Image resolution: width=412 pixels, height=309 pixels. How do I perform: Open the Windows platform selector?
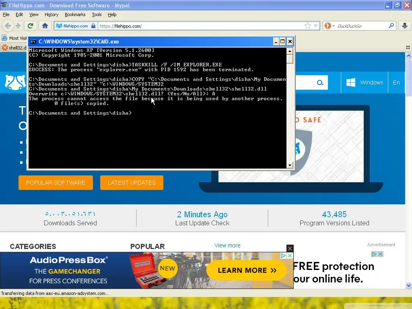click(365, 82)
